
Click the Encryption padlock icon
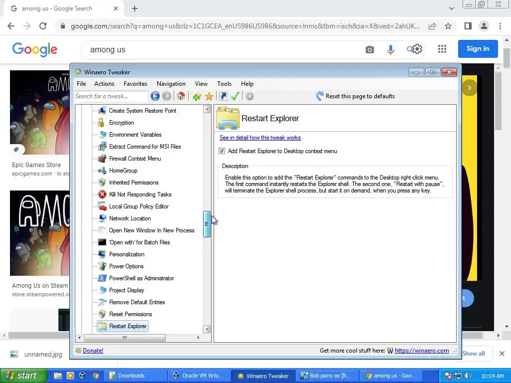(102, 123)
